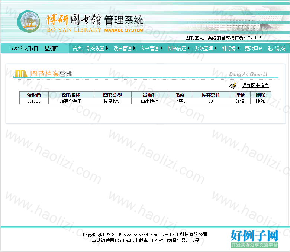Click the 好例子网 logo in footer

[x=254, y=239]
